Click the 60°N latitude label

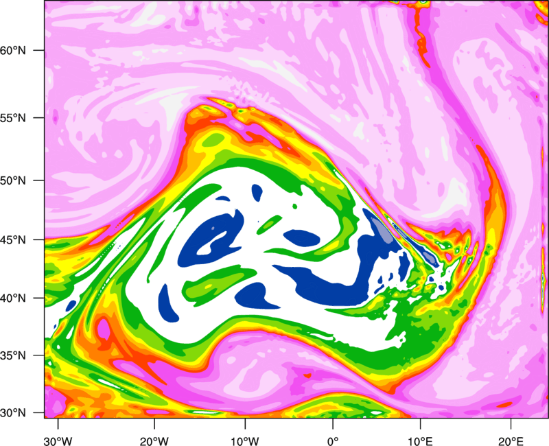click(x=13, y=50)
